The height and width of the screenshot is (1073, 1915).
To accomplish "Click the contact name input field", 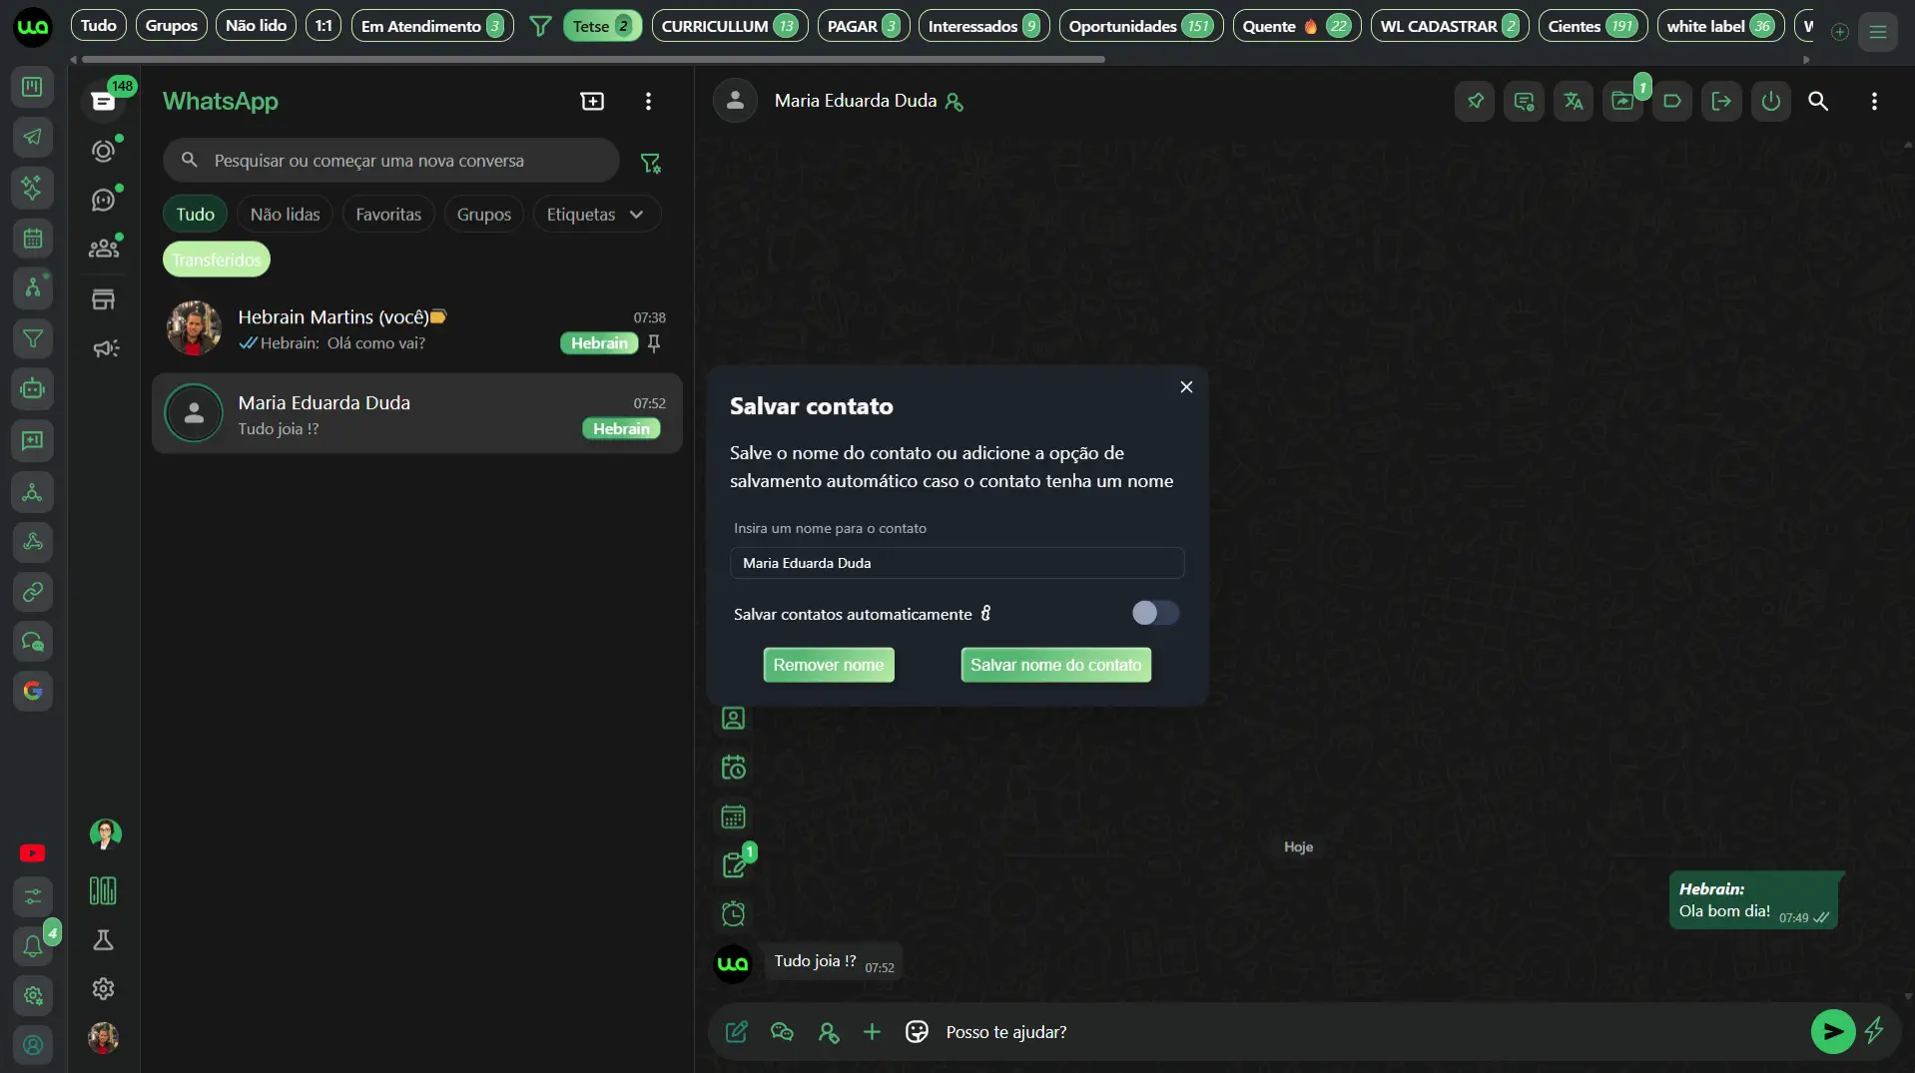I will click(957, 563).
